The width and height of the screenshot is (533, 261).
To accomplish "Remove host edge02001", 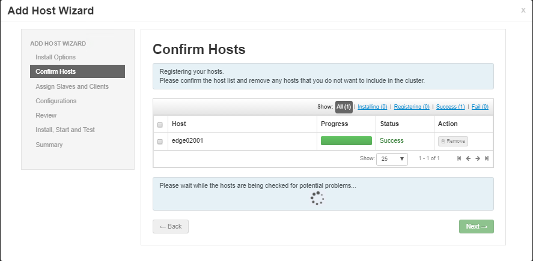I will click(452, 141).
